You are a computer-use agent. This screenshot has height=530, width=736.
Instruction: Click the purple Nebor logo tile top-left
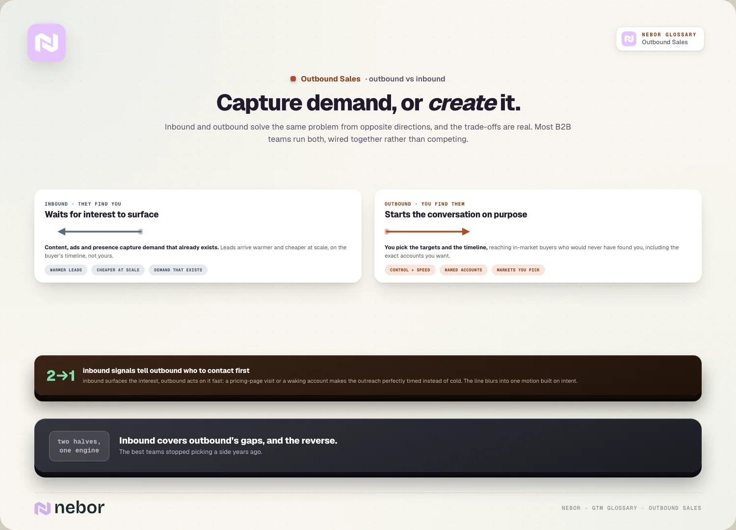click(47, 43)
